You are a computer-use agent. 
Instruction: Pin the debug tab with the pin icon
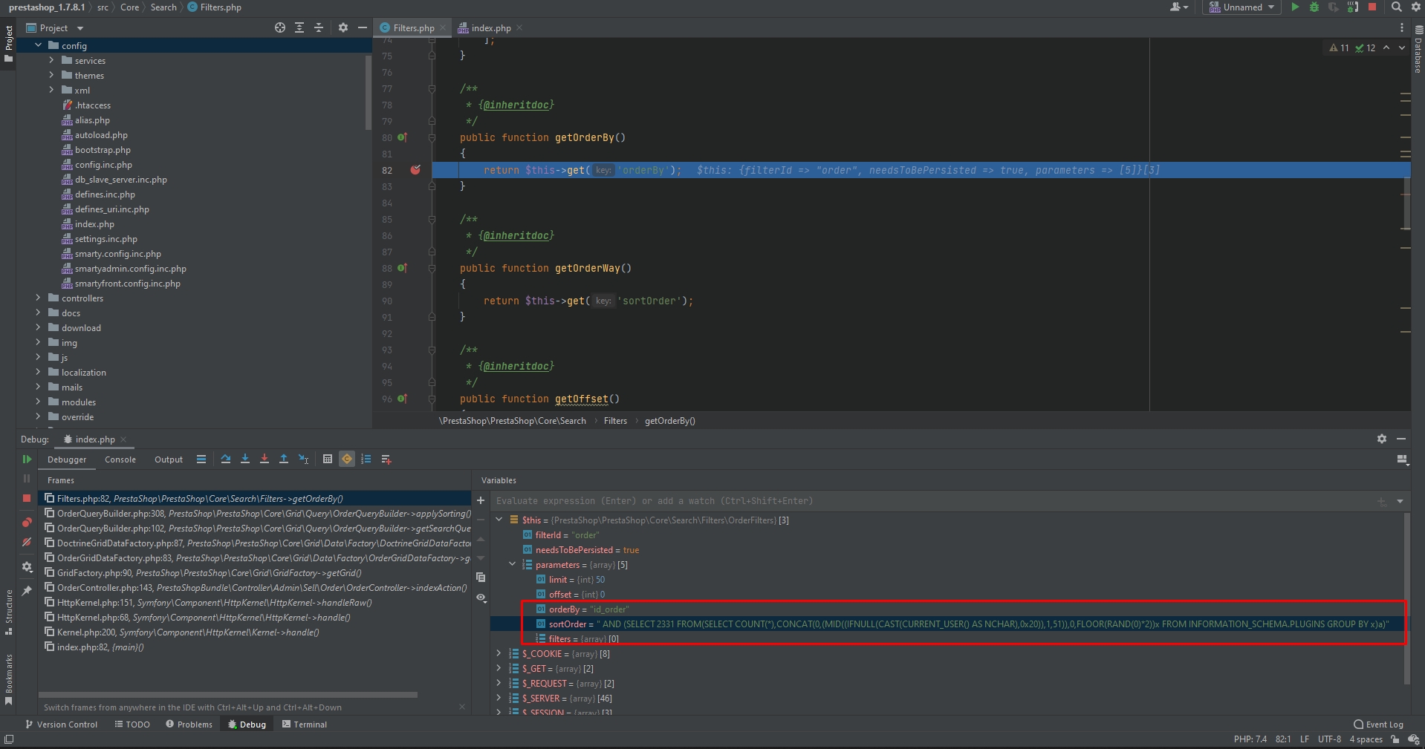click(x=27, y=591)
